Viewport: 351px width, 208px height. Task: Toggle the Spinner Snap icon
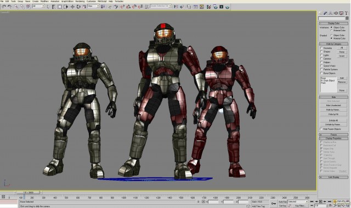[140, 7]
